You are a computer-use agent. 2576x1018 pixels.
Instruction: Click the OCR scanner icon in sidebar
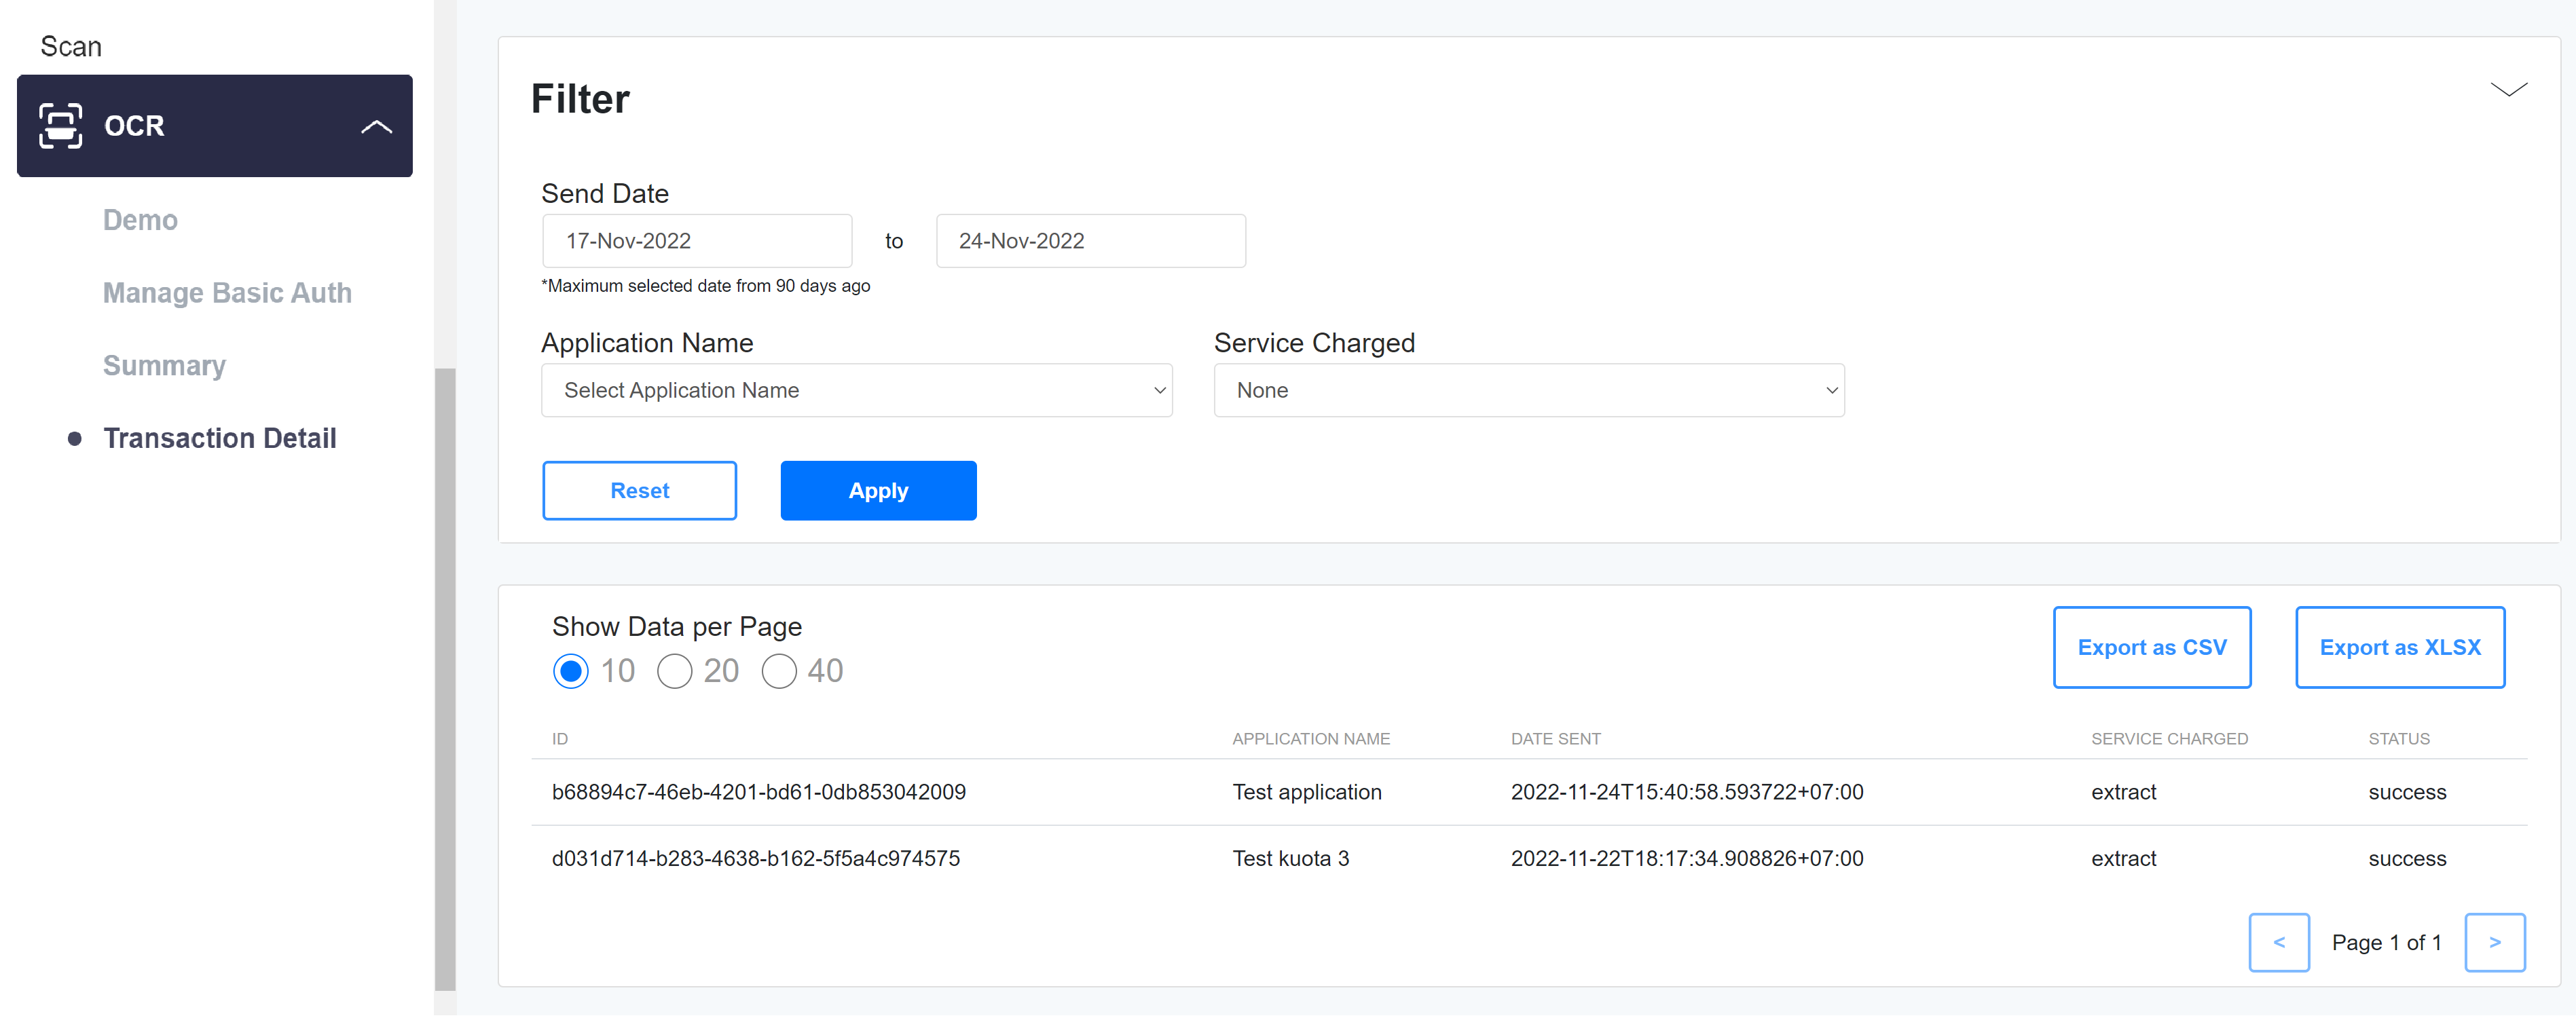pyautogui.click(x=60, y=126)
